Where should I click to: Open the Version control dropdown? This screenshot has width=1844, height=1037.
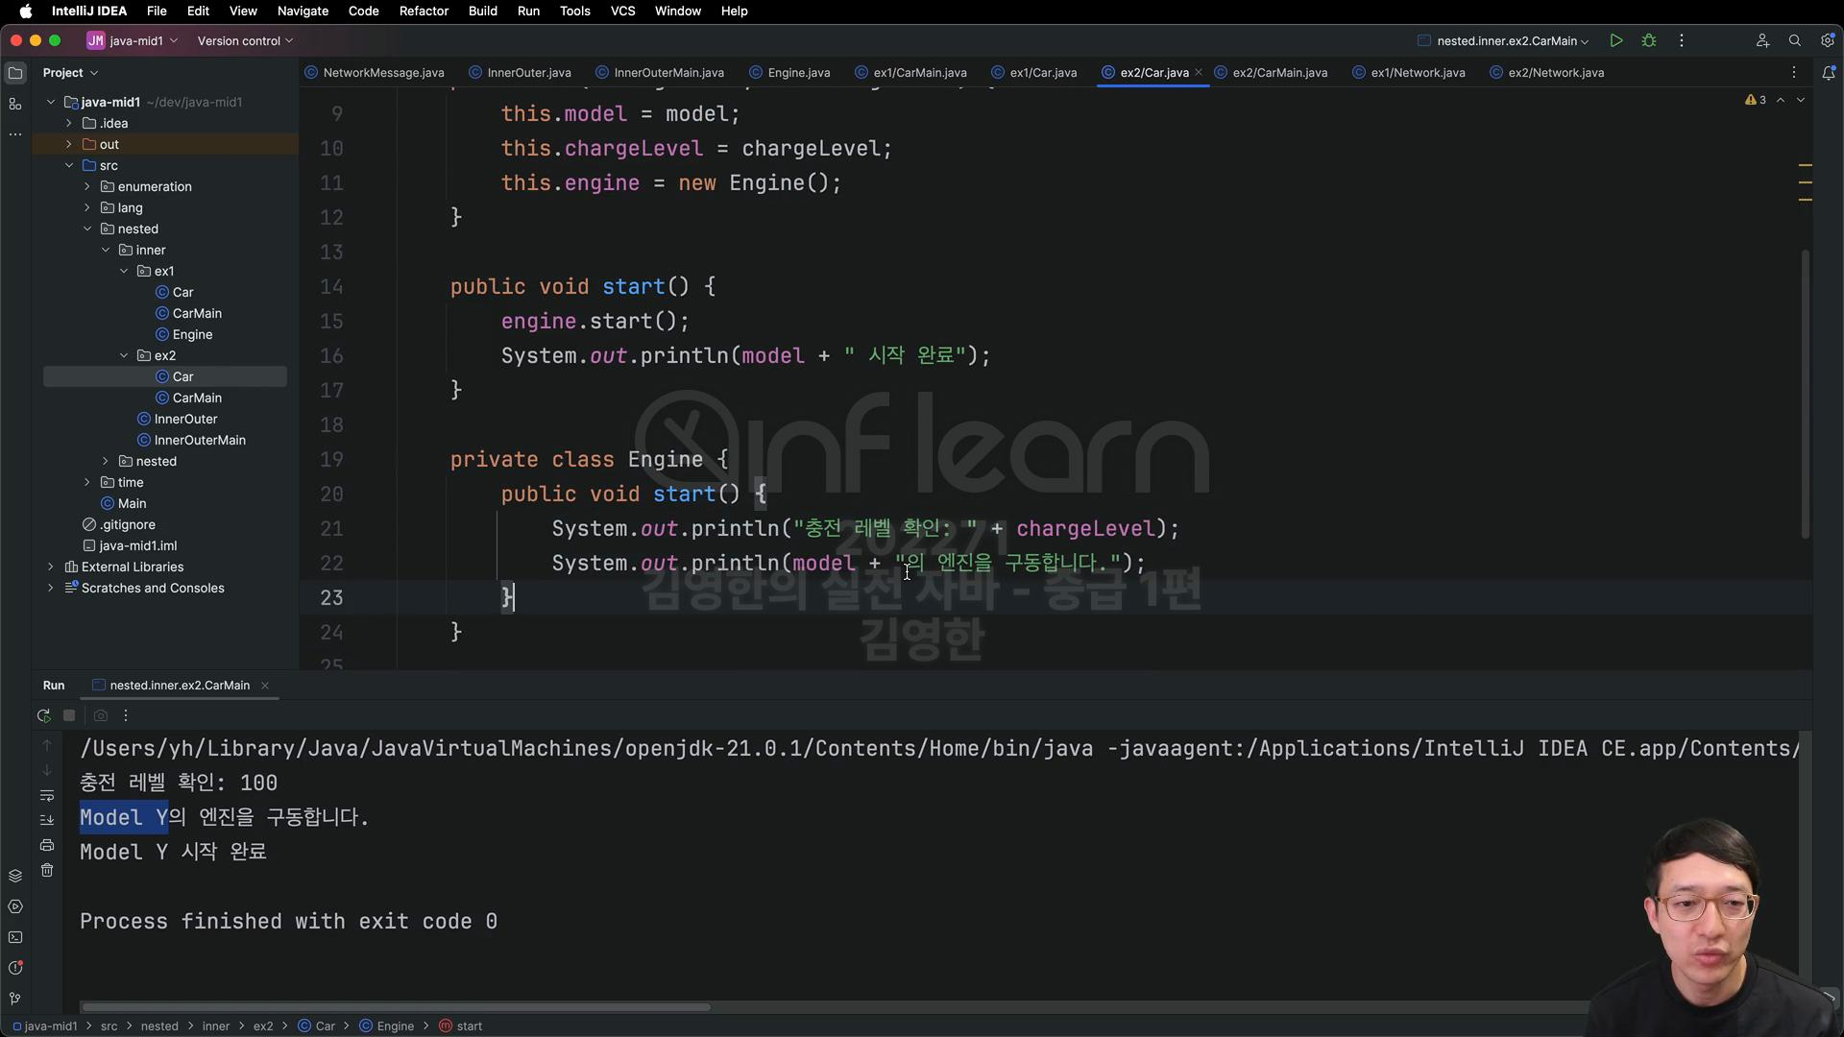coord(245,41)
